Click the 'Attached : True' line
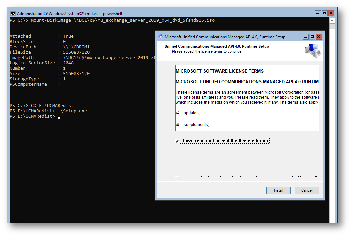 pyautogui.click(x=42, y=36)
